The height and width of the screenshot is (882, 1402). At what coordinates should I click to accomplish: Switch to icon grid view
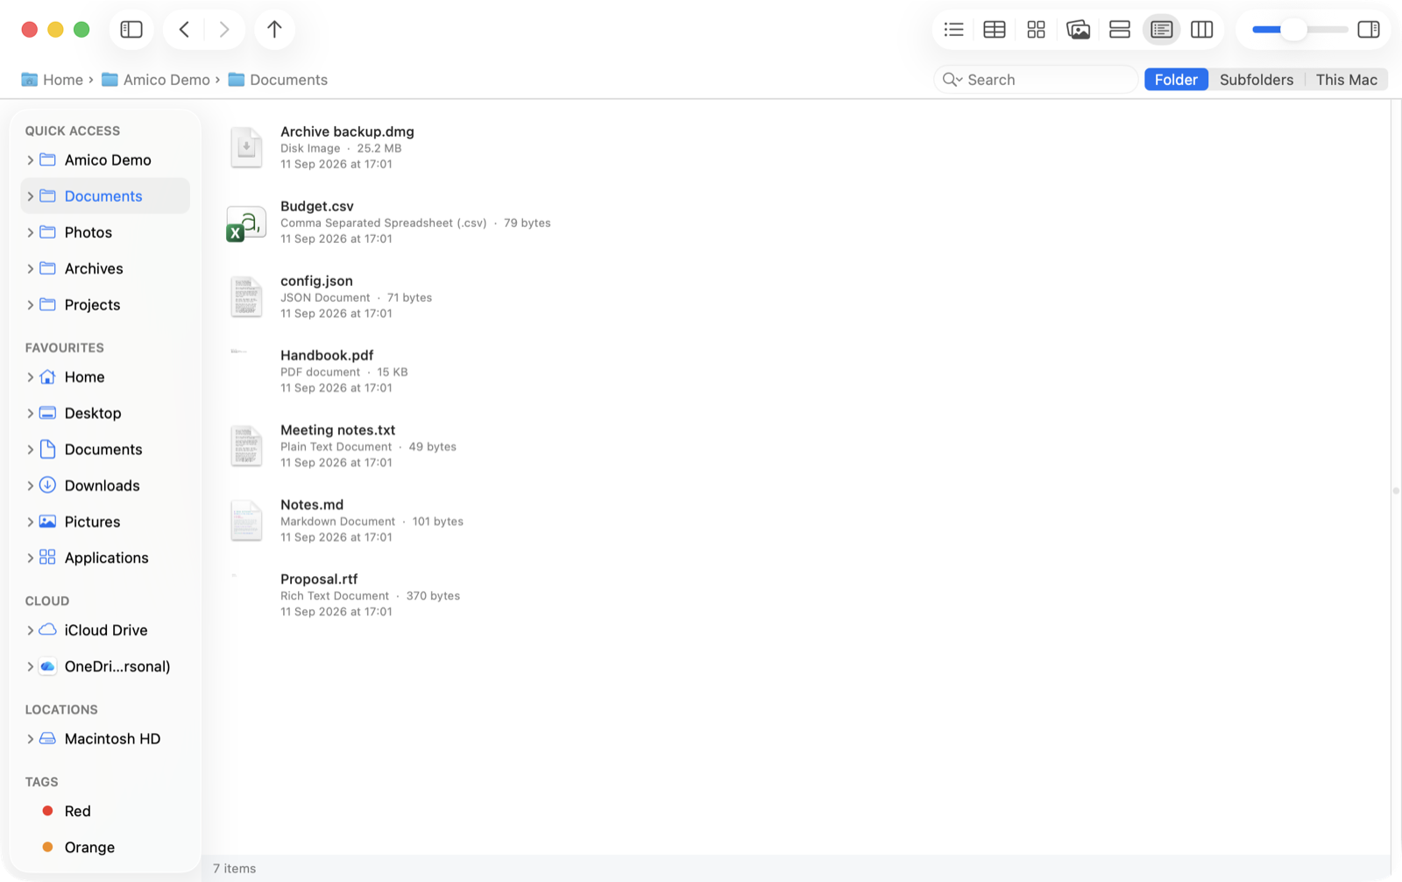[x=1036, y=30]
